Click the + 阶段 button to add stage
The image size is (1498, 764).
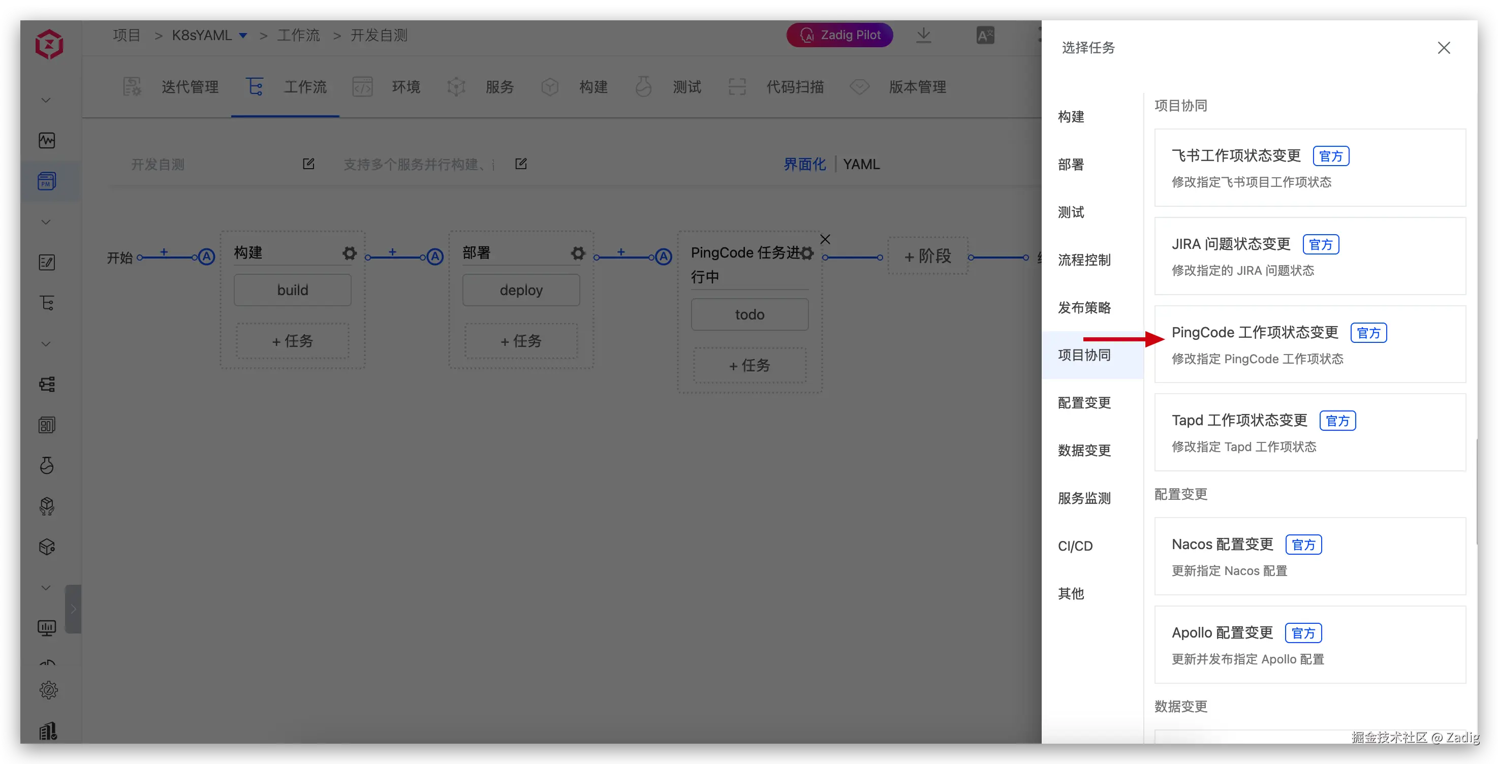click(927, 256)
